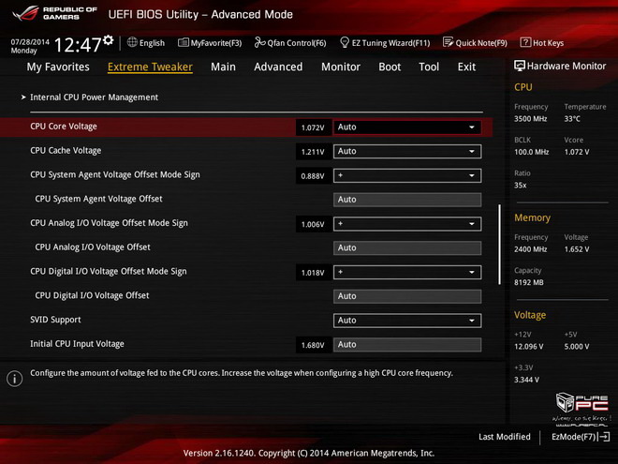618x464 pixels.
Task: Click the Hot Keys question mark icon
Action: (525, 42)
